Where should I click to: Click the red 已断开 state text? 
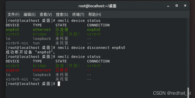pos(62,70)
